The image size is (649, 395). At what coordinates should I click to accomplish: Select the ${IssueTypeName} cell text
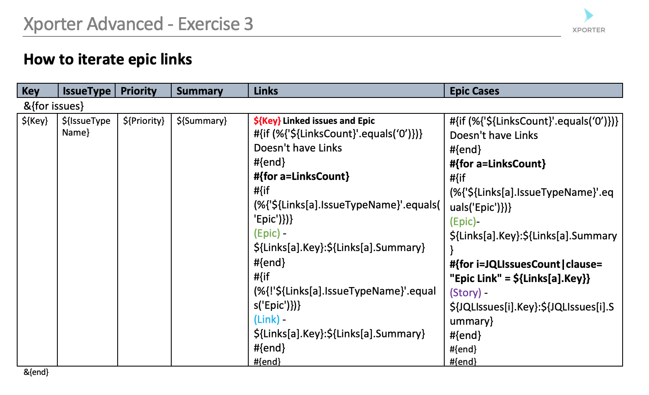point(86,126)
